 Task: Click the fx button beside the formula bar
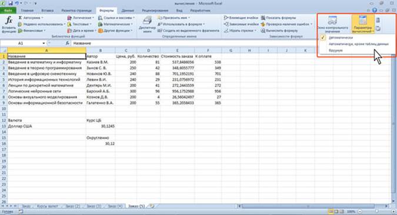click(68, 43)
